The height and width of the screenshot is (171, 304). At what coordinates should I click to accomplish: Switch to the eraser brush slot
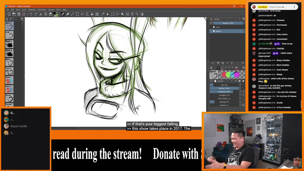(236, 68)
